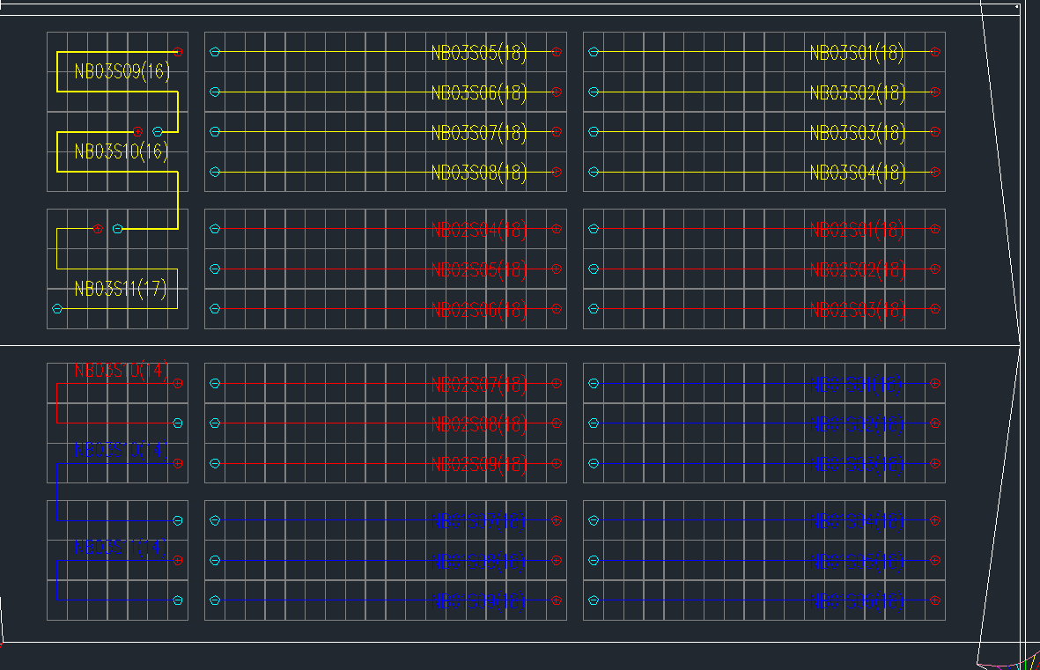The width and height of the screenshot is (1040, 670).
Task: Click cyan negative terminal of string NB01S09
Action: click(215, 600)
